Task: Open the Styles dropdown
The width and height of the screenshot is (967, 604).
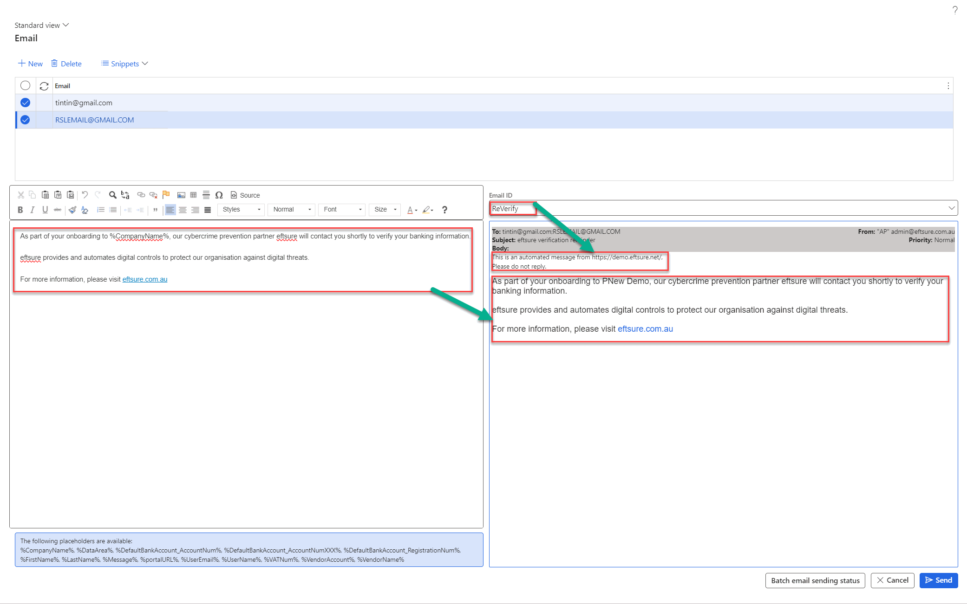Action: (x=241, y=210)
